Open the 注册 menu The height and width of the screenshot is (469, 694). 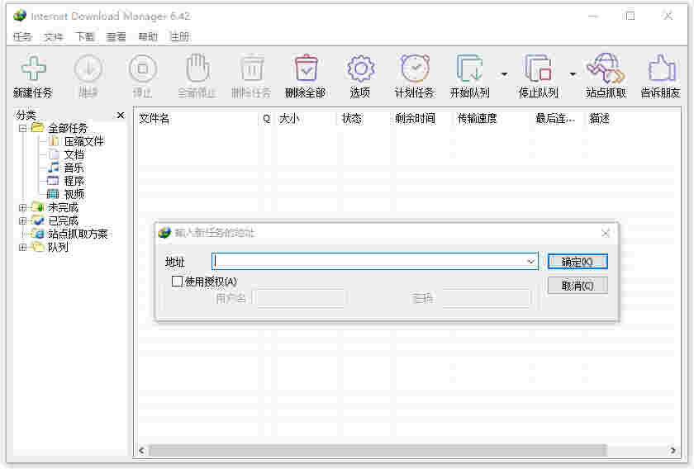click(x=180, y=36)
